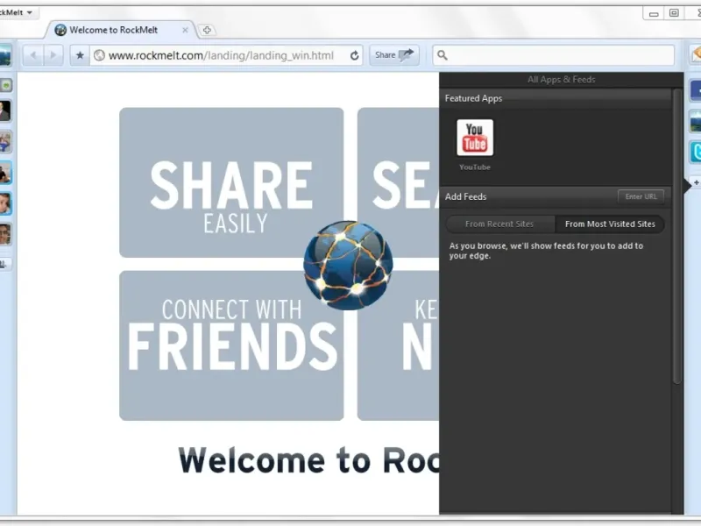This screenshot has height=526, width=701.
Task: Bookmark this page with the star icon
Action: click(80, 55)
